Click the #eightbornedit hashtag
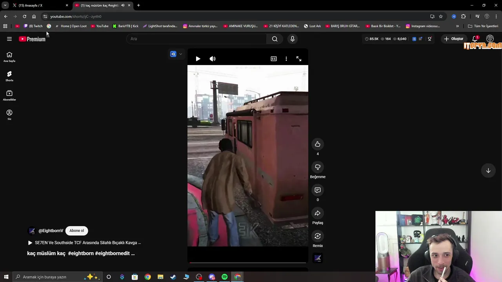Screen dimensions: 502x282 (112, 253)
